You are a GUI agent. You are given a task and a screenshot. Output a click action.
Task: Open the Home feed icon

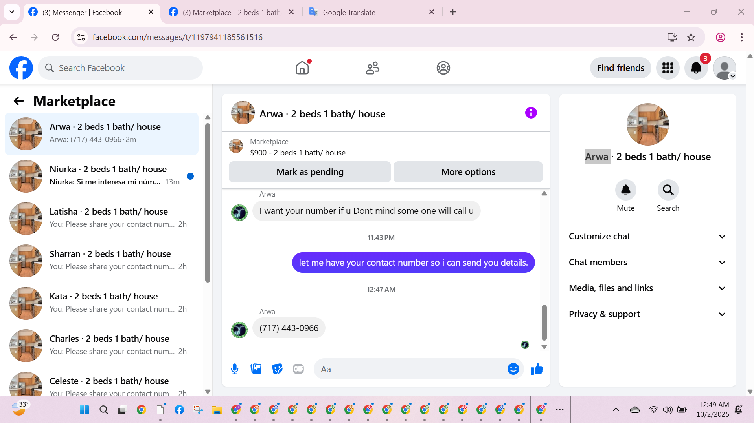click(x=302, y=68)
